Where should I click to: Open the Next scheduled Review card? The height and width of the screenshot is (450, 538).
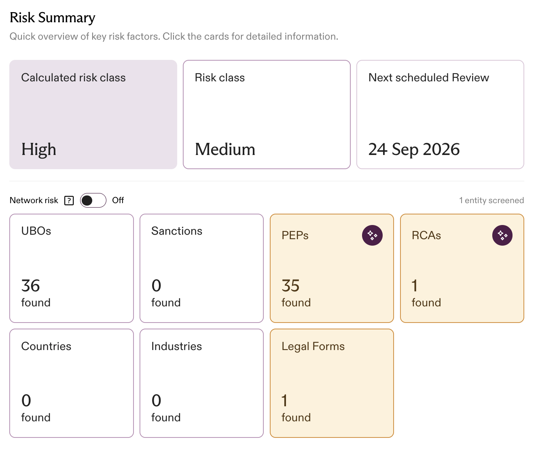(x=440, y=115)
